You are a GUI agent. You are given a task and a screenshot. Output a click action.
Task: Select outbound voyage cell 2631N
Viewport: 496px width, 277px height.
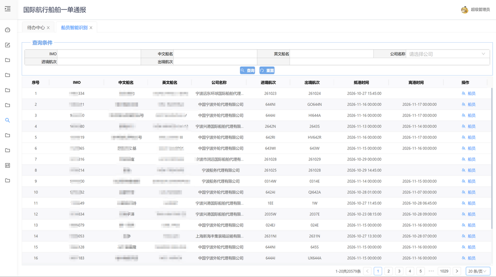point(314,236)
